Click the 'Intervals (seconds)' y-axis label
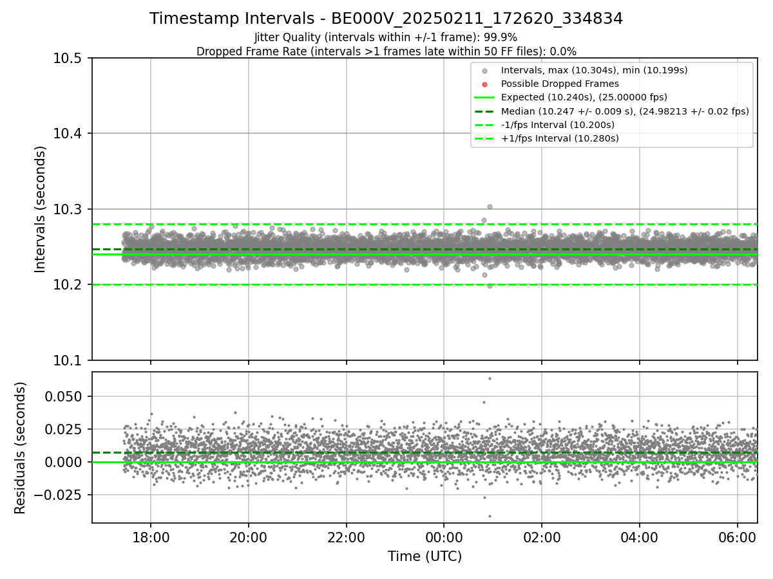 pyautogui.click(x=41, y=209)
